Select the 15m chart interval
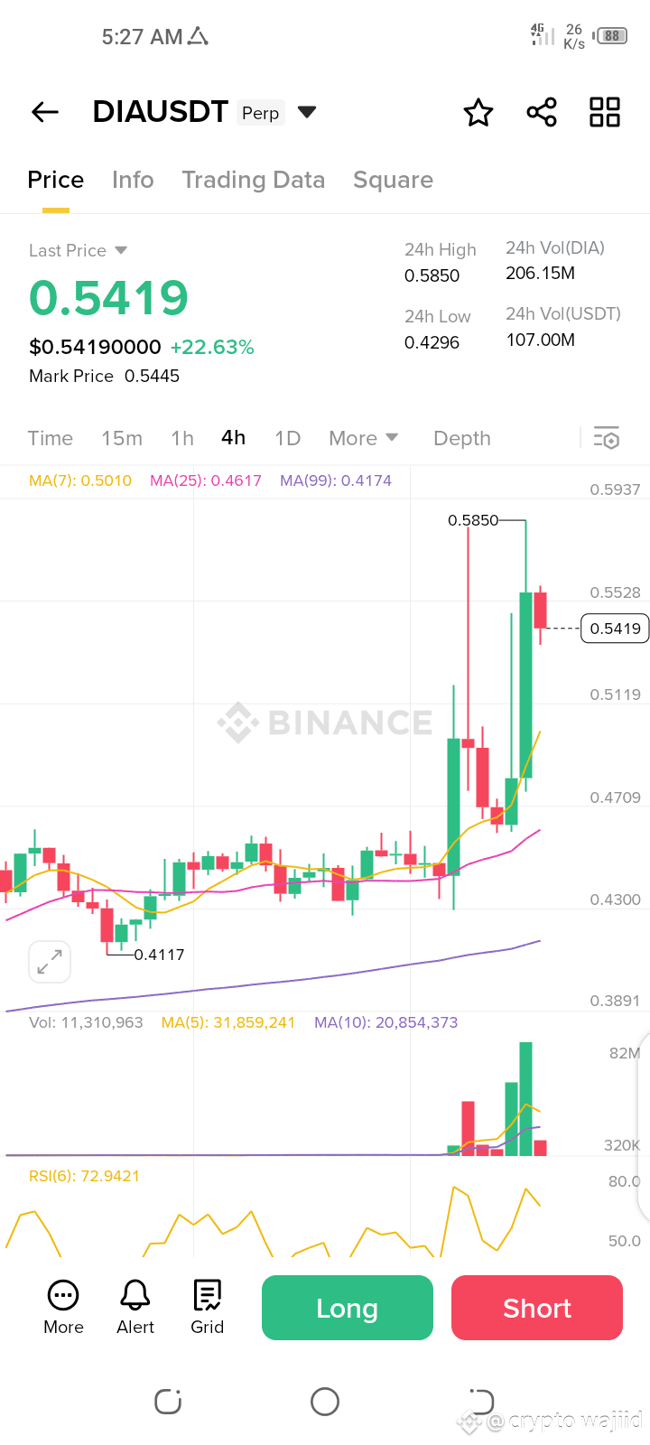The image size is (650, 1445). (122, 438)
